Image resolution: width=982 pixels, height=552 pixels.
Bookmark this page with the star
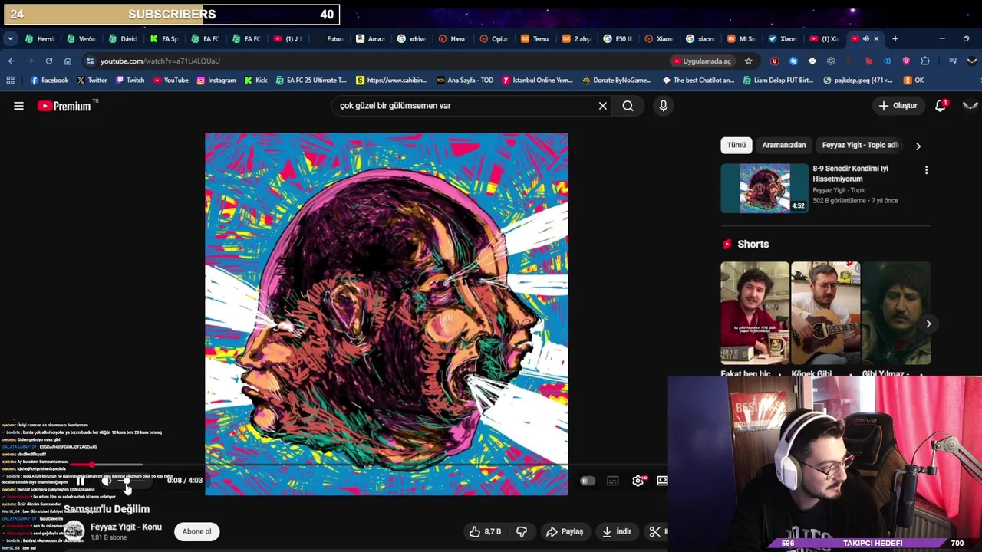[748, 61]
